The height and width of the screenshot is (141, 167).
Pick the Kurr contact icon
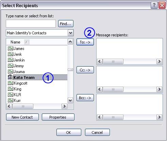point(11,101)
